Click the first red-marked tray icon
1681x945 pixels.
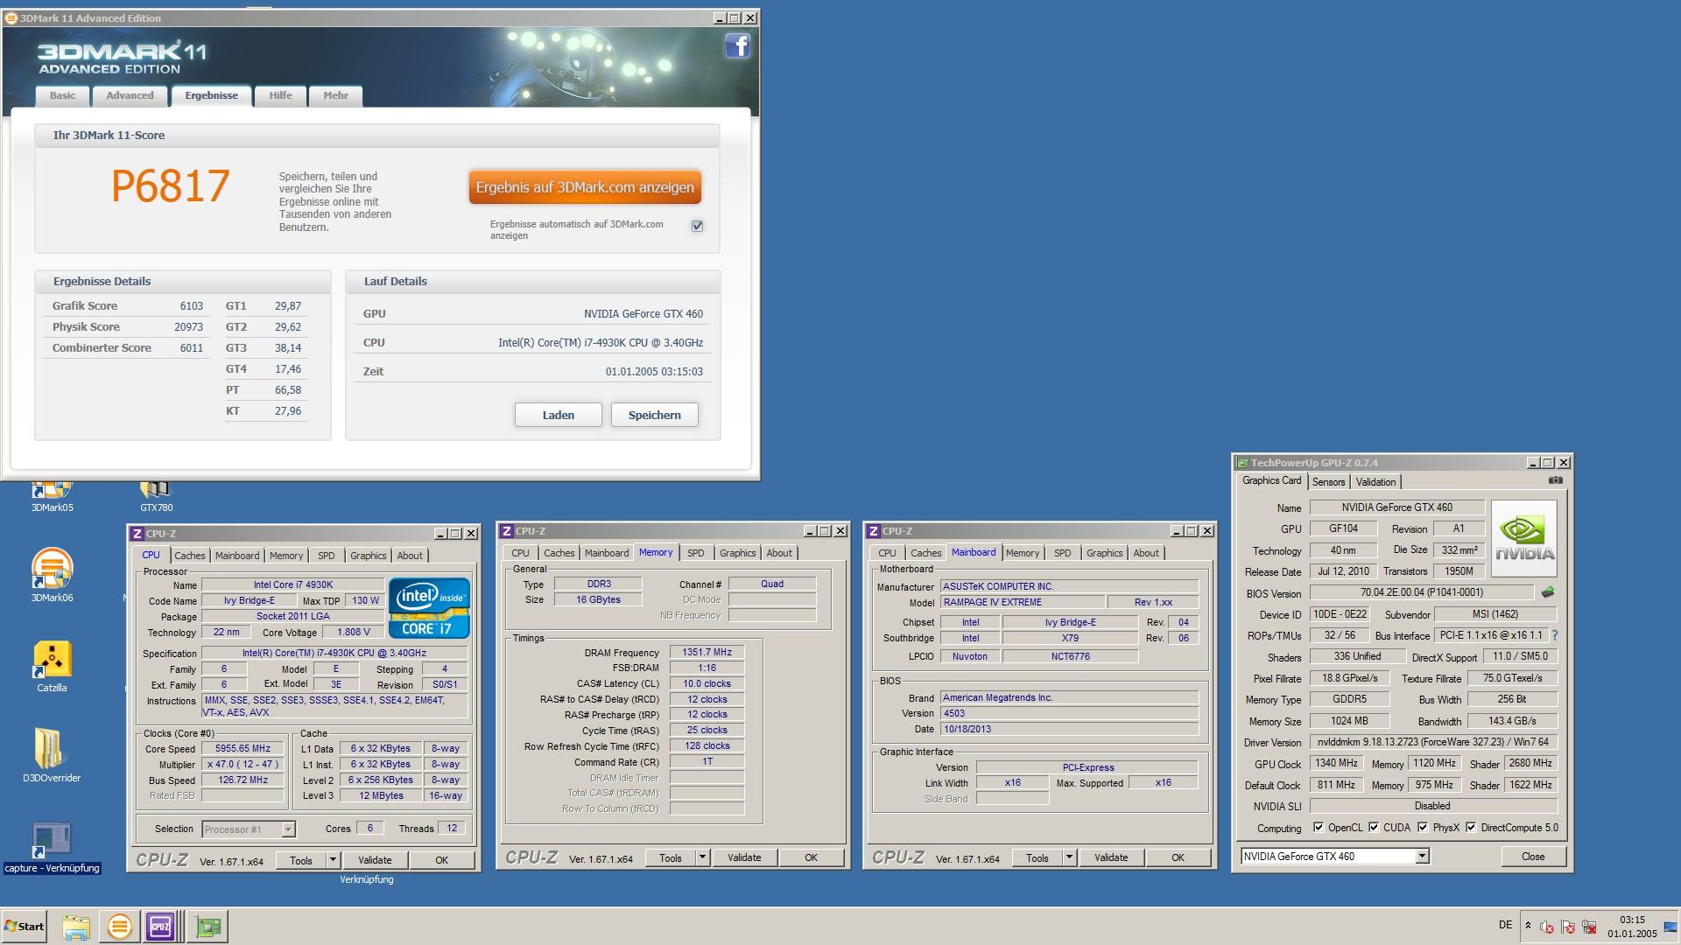click(x=1547, y=927)
